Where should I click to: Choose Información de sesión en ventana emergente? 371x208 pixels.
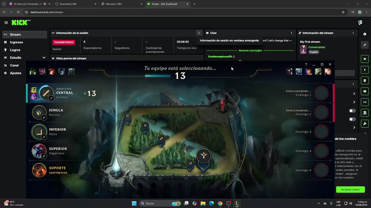229,40
